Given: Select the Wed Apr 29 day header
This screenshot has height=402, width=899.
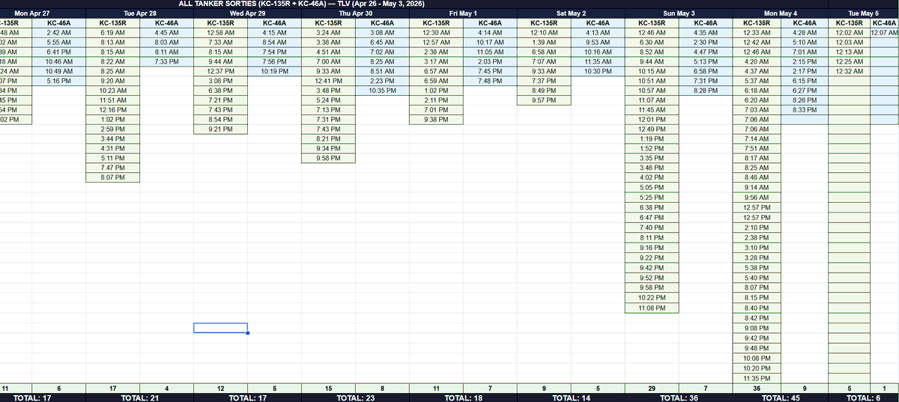Looking at the screenshot, I should pos(247,13).
